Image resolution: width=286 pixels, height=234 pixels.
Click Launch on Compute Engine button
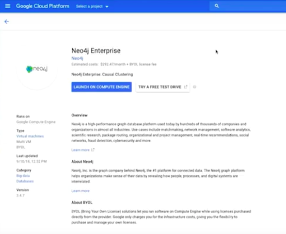[x=101, y=87]
